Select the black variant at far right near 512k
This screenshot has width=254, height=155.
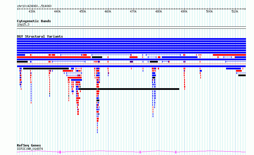click(x=242, y=75)
